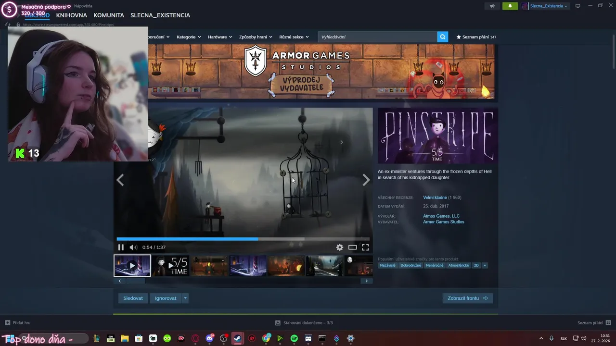
Task: Open Seznam přání wishlist link
Action: [x=476, y=37]
